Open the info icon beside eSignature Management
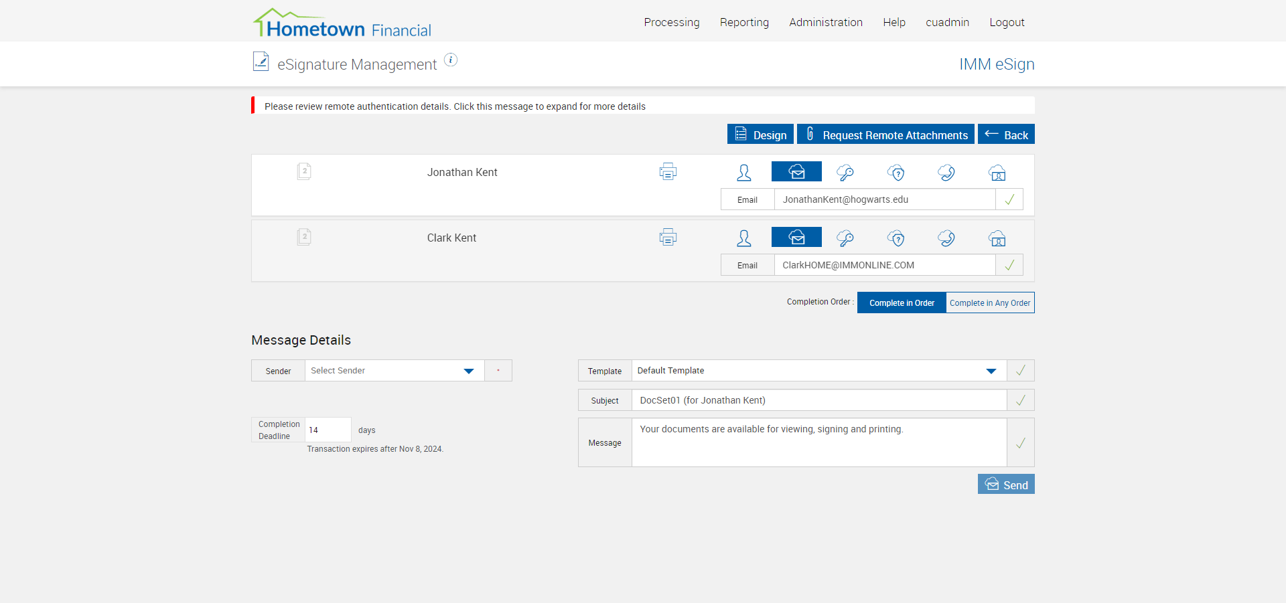 coord(451,60)
